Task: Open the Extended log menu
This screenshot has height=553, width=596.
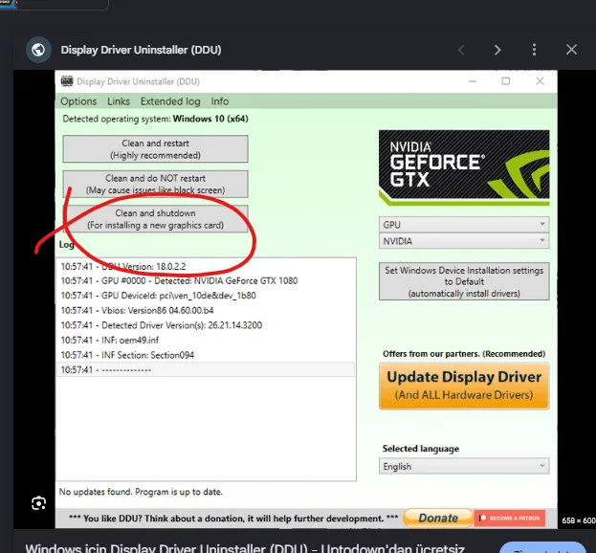Action: 170,101
